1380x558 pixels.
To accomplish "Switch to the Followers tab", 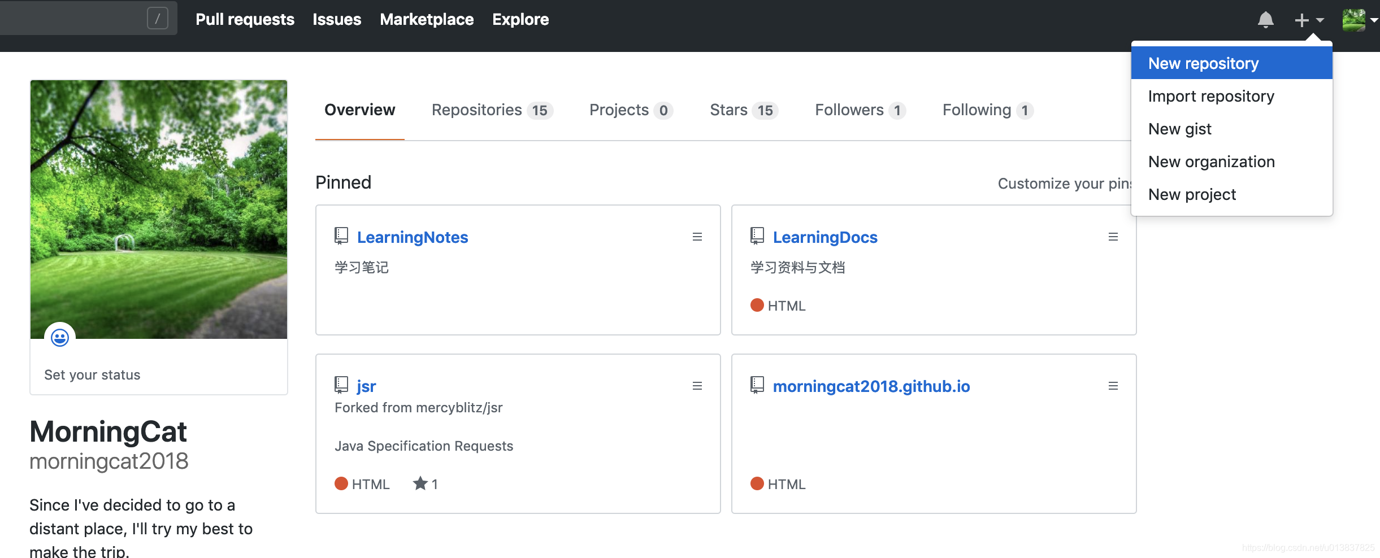I will [861, 110].
